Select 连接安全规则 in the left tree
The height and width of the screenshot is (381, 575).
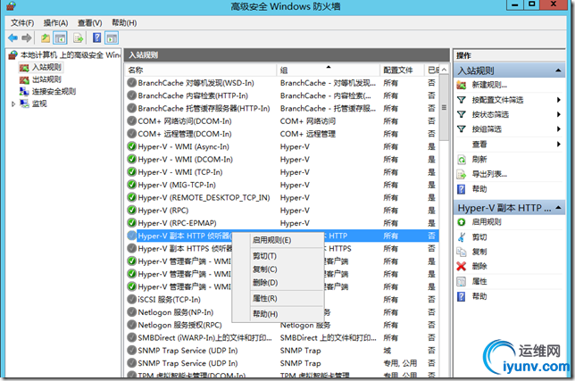(x=54, y=91)
